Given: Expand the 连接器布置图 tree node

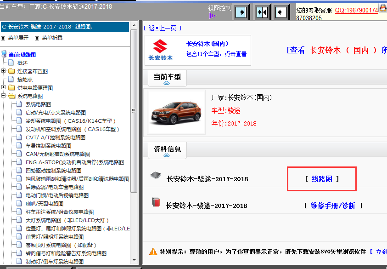Looking at the screenshot, I should [3, 71].
